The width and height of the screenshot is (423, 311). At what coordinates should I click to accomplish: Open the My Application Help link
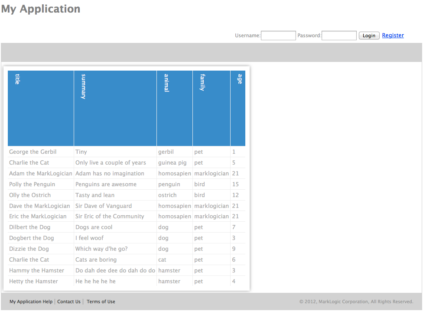point(31,302)
